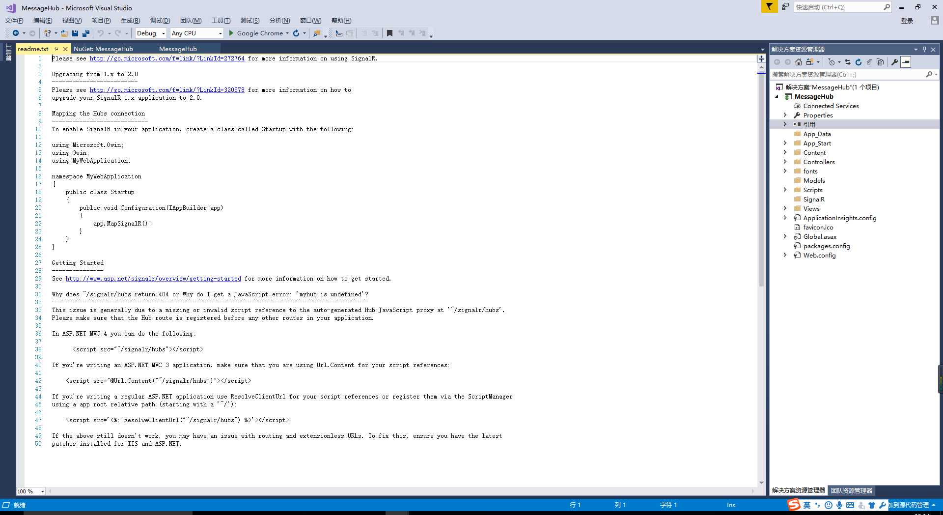Click the notifications flag icon

tap(769, 6)
